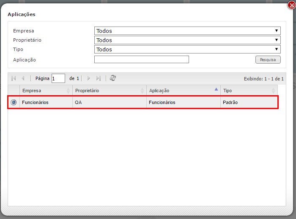Go to first page of results
The height and width of the screenshot is (219, 296).
coord(14,78)
